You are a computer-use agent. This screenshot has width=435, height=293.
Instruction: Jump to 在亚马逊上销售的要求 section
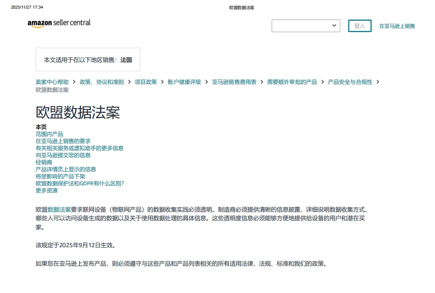[x=63, y=141]
